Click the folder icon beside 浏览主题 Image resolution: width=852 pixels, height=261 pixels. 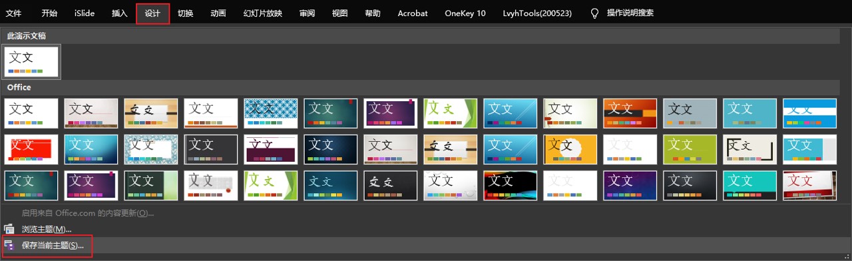[9, 229]
